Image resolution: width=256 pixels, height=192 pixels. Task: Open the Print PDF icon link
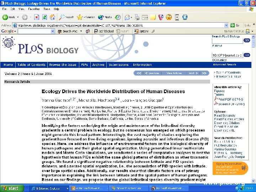click(x=216, y=99)
